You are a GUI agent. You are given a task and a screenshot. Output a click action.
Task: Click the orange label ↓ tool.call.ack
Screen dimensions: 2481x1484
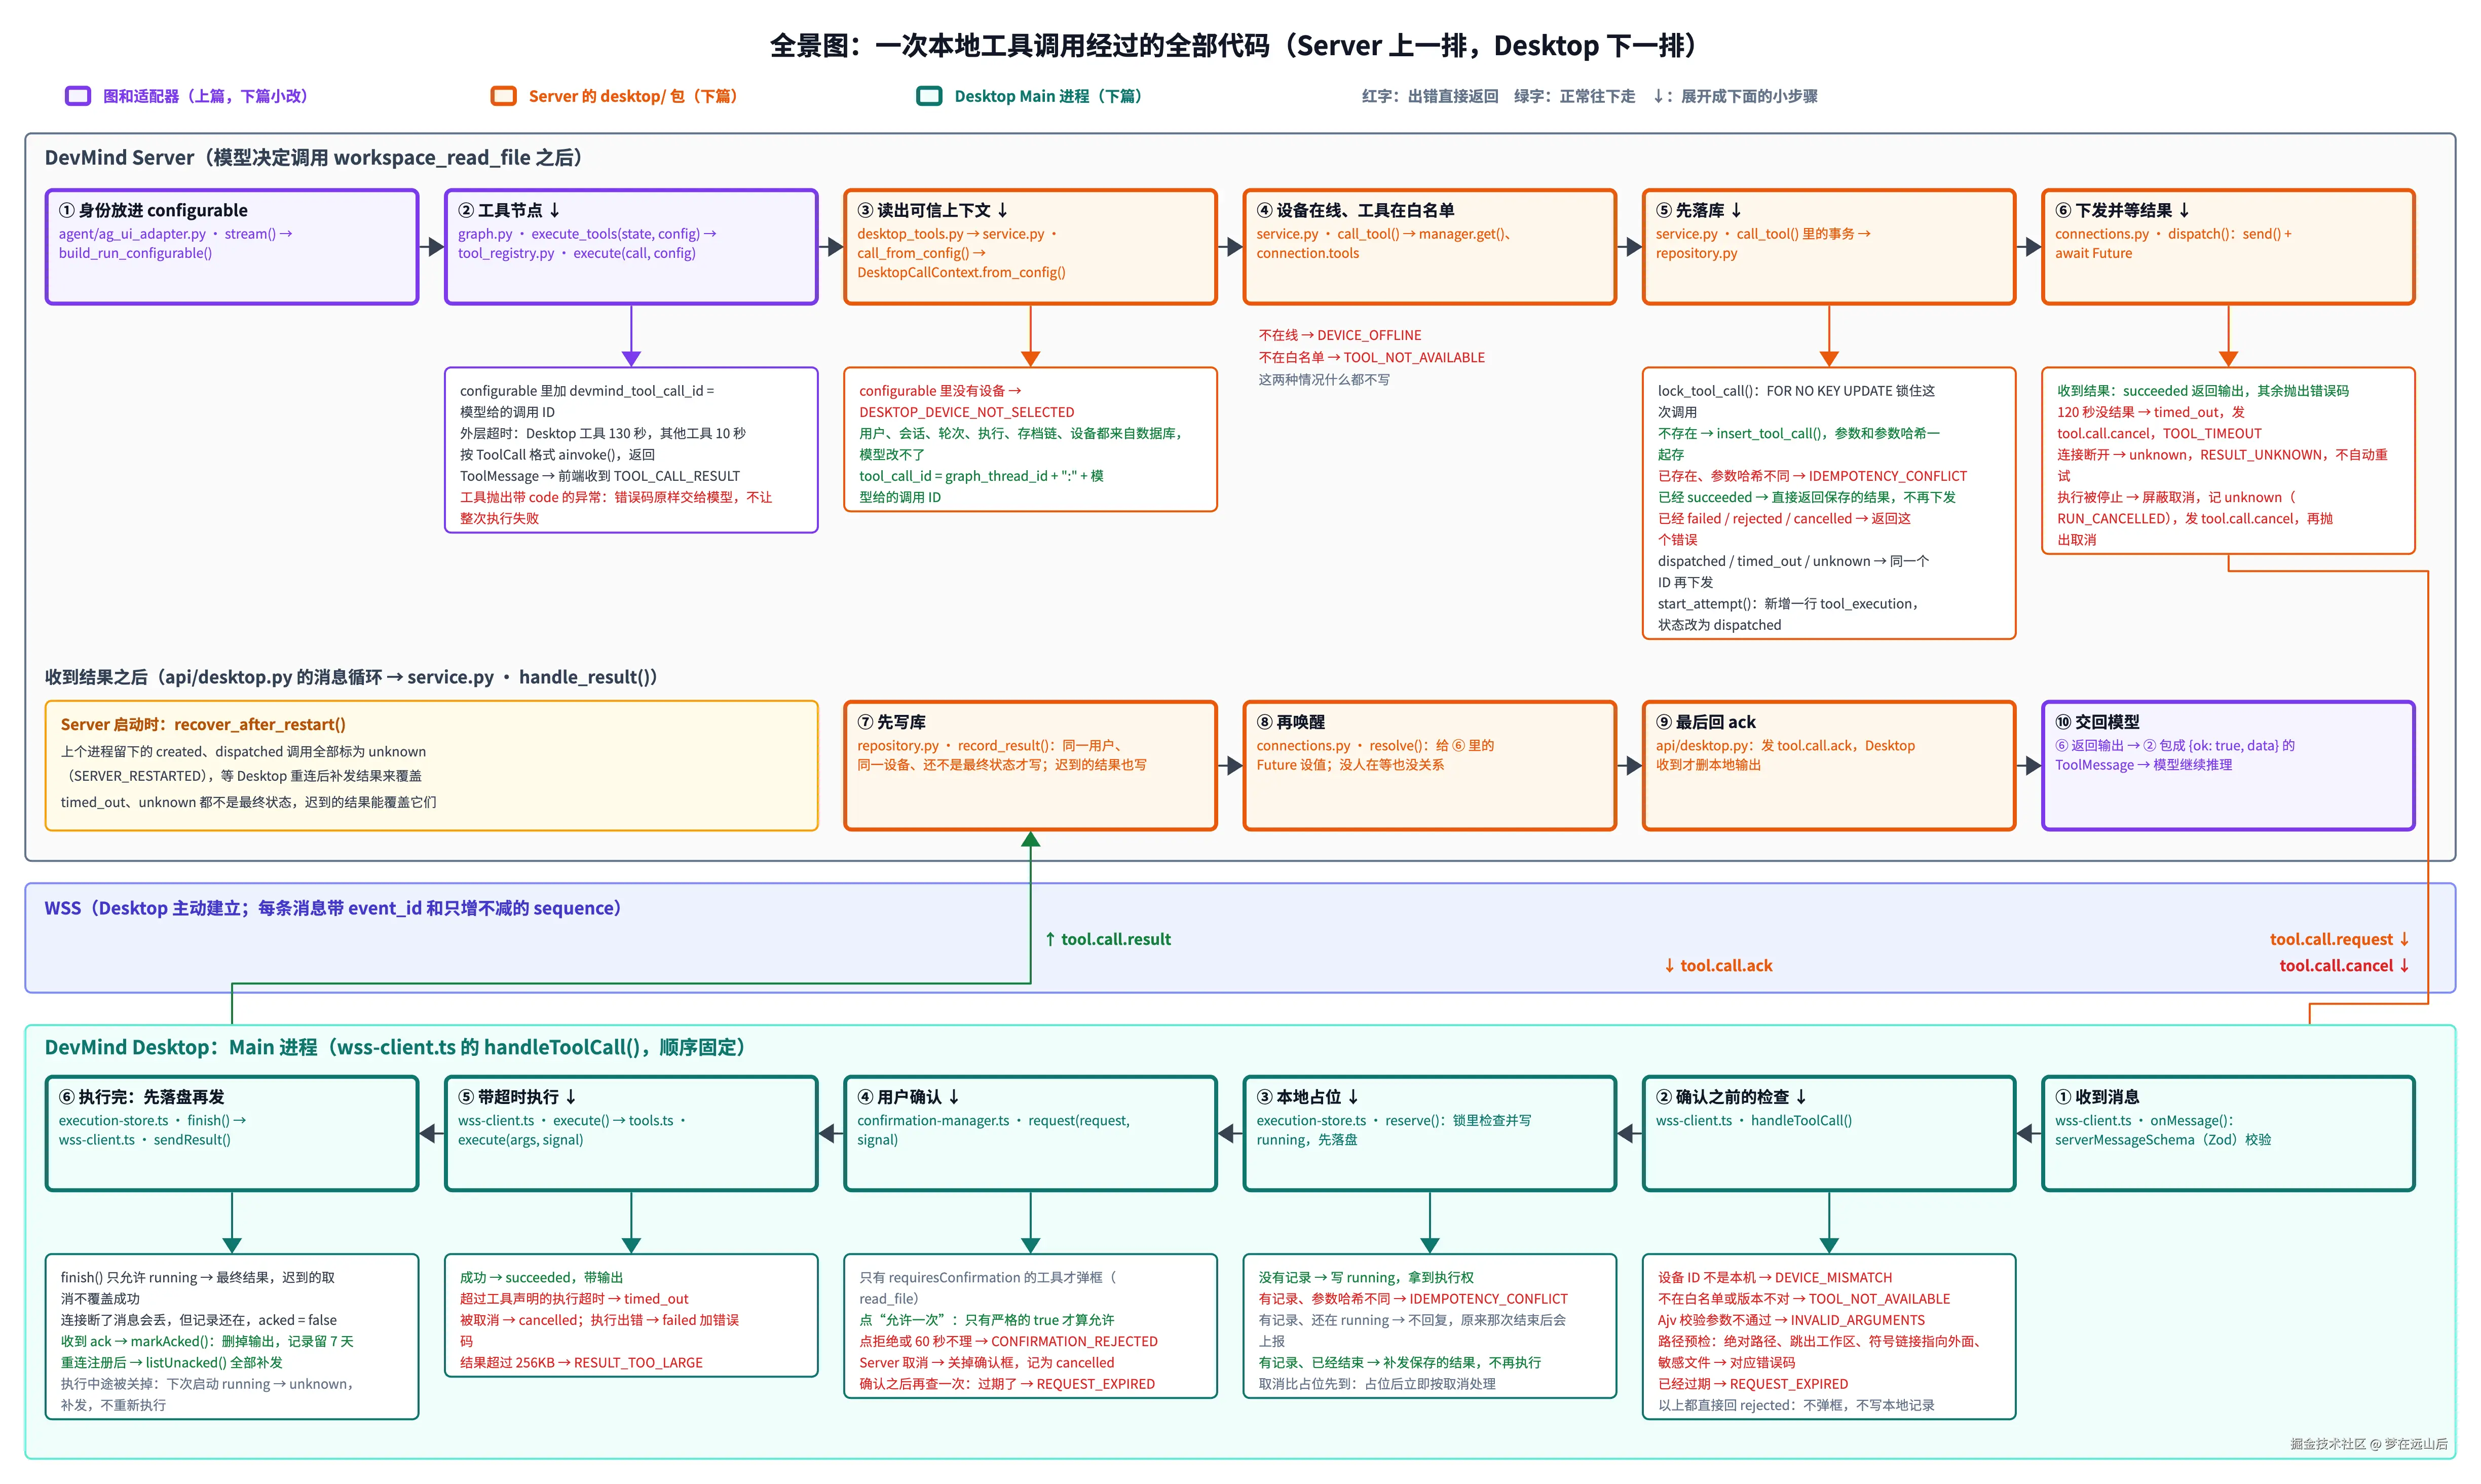tap(1717, 965)
